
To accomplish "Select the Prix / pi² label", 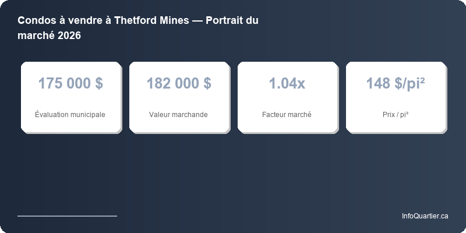I will [x=396, y=115].
